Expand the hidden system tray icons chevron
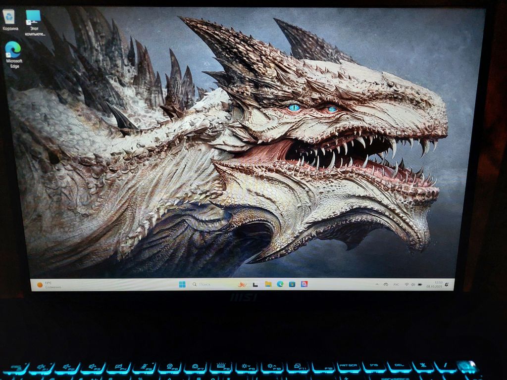 coord(377,285)
